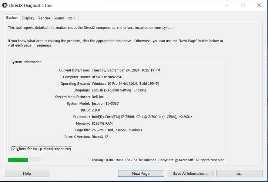The height and width of the screenshot is (182, 268).
Task: Click the DxDiag version copyright text
Action: pyautogui.click(x=159, y=160)
